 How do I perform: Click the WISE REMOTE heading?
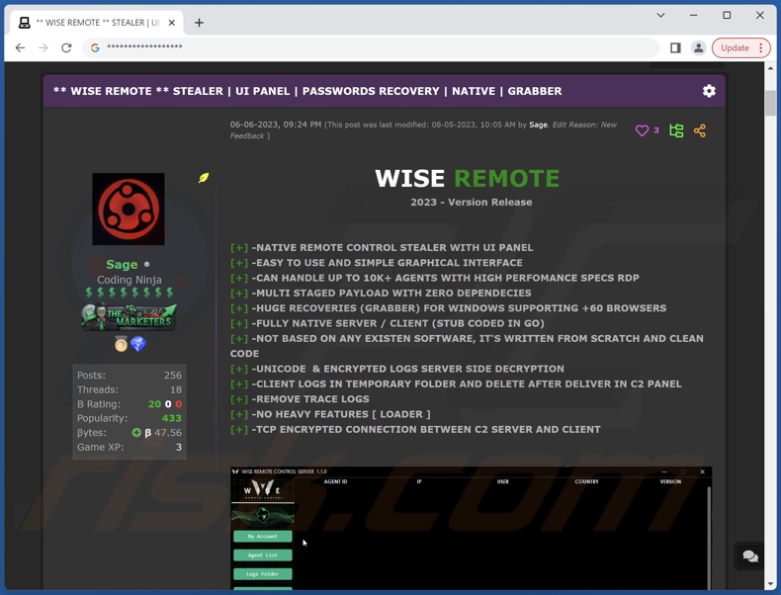(468, 178)
